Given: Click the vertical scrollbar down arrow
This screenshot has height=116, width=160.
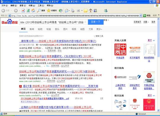Looking at the screenshot, I should pos(158,110).
